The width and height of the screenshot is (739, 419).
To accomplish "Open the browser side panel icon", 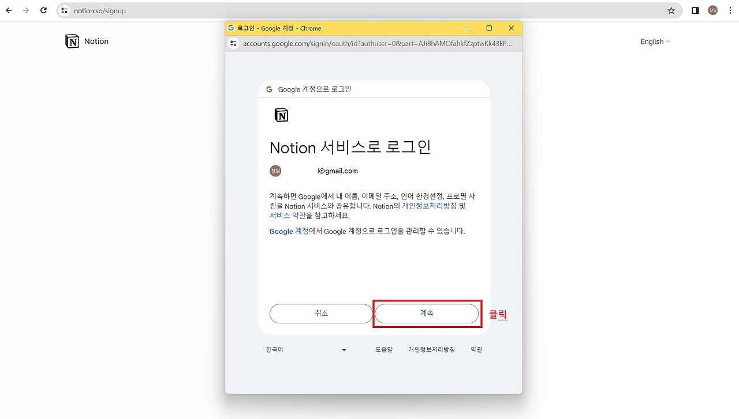I will (x=695, y=10).
